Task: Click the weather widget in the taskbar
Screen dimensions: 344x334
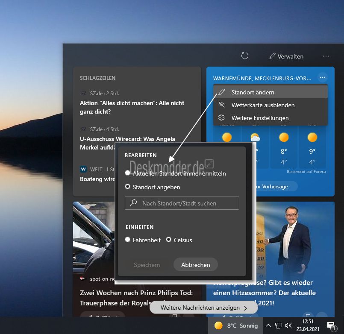Action: pos(236,326)
